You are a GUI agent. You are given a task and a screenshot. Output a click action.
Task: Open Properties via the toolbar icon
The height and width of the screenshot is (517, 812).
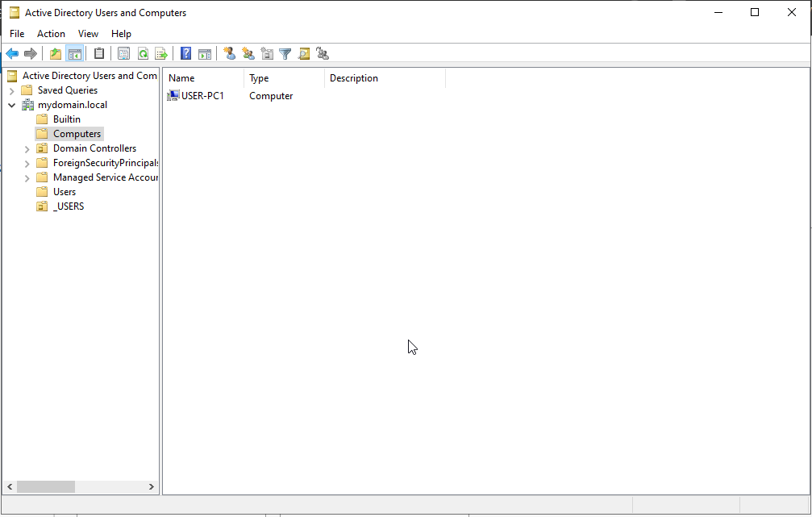click(123, 53)
